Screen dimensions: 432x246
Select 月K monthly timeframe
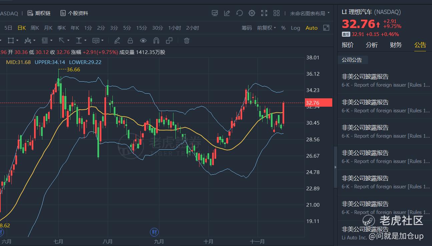click(x=48, y=28)
